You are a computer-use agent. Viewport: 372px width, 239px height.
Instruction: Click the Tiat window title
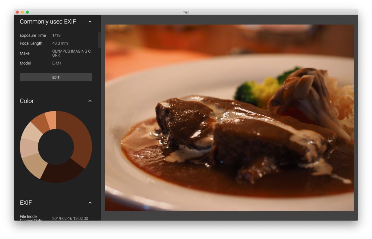click(x=186, y=12)
